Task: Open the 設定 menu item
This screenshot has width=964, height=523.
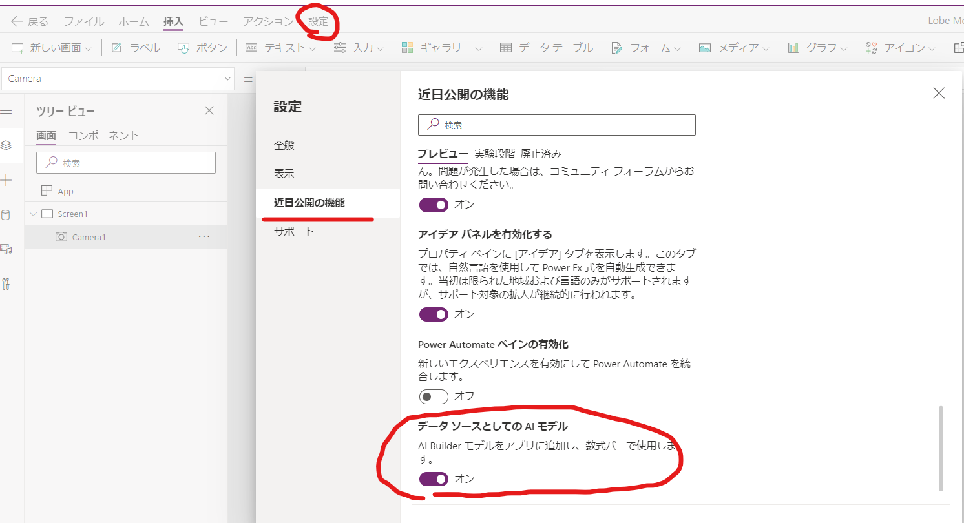Action: point(318,21)
